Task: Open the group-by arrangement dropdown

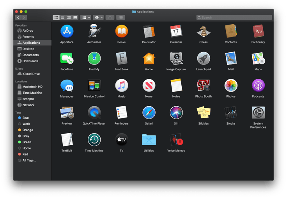Action: [86, 18]
